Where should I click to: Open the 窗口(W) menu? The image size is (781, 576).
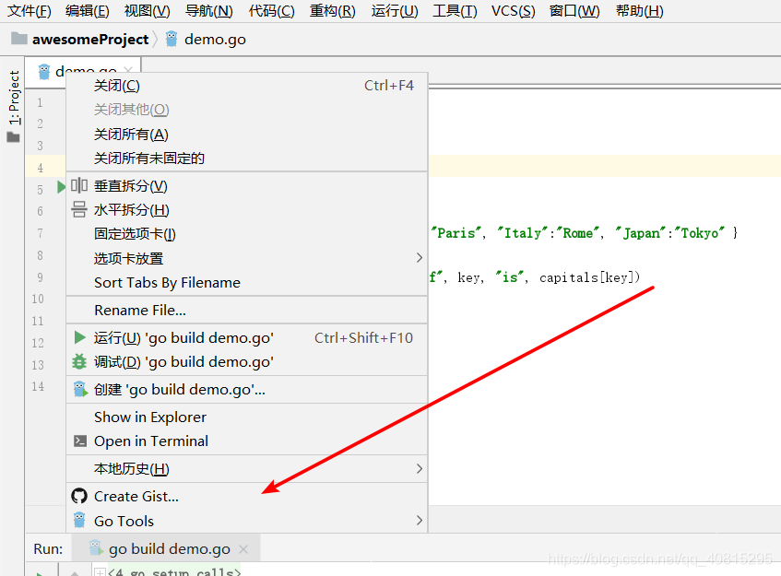pyautogui.click(x=574, y=10)
